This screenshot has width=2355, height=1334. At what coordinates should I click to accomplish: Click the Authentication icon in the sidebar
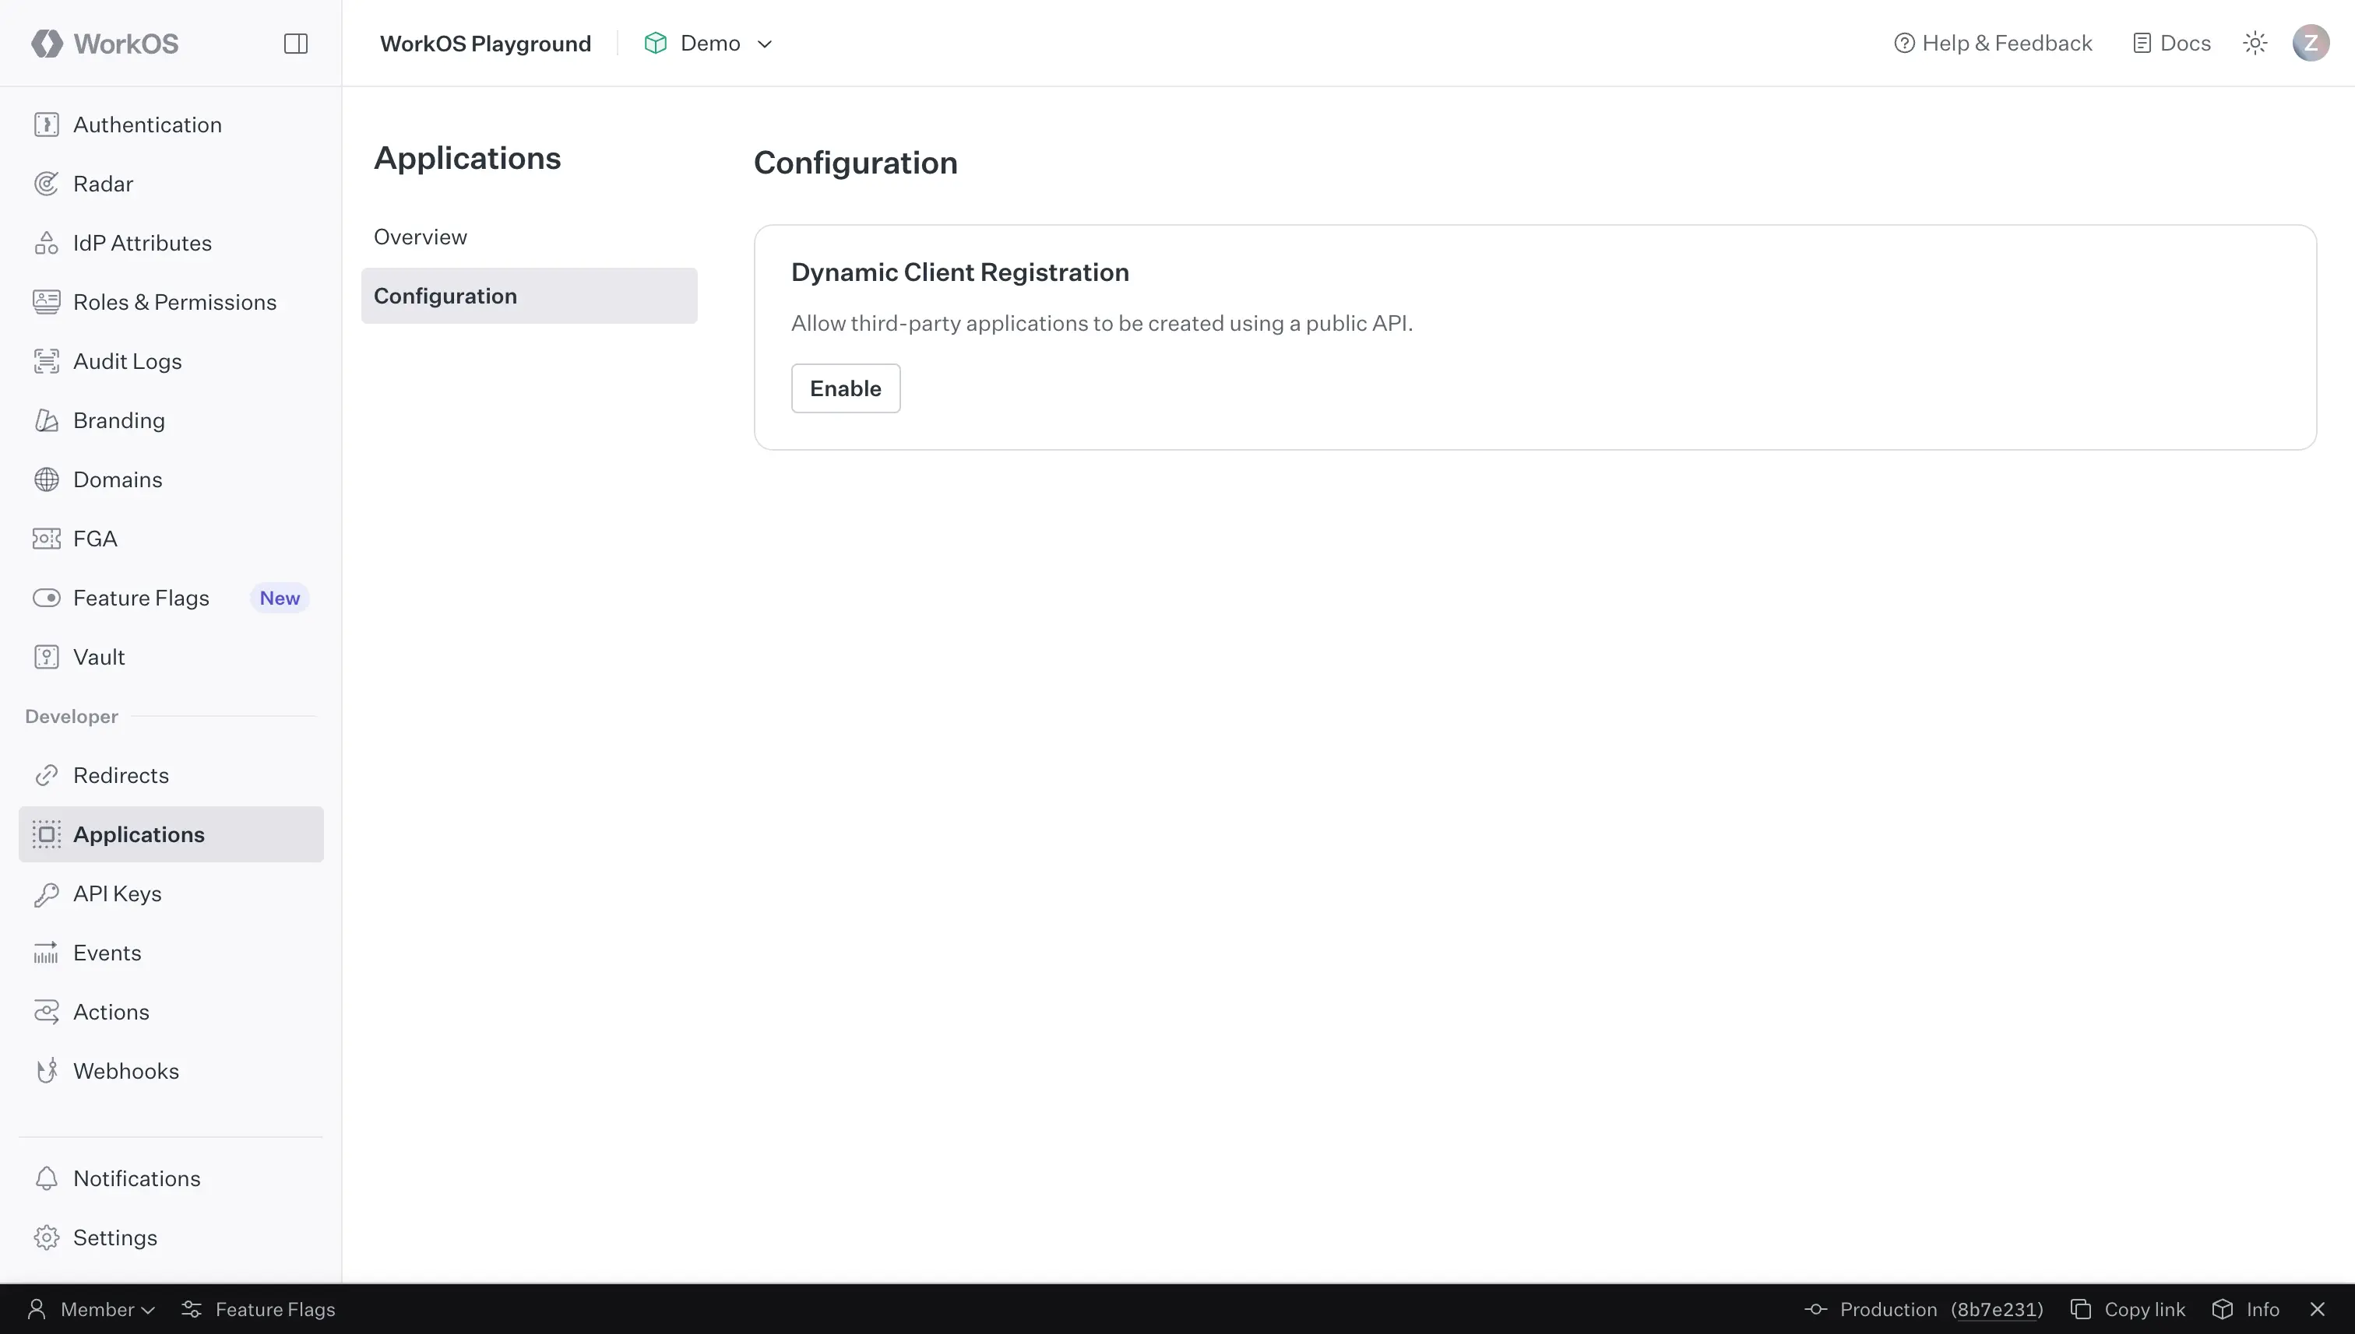pyautogui.click(x=47, y=125)
